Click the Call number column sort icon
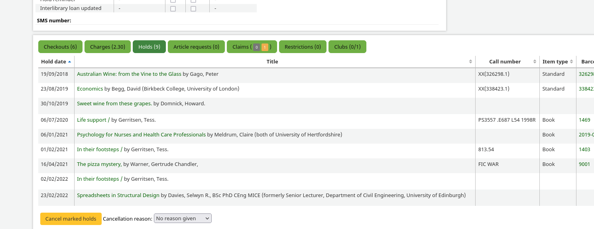Screen dimensions: 594x229 (x=535, y=62)
